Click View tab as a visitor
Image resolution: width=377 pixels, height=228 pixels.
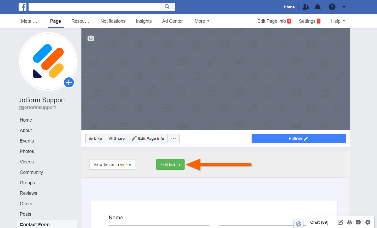112,164
